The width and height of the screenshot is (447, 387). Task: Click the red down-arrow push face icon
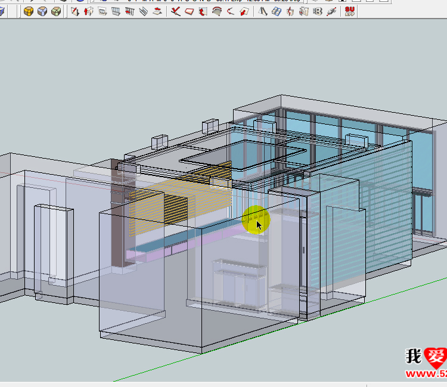click(x=244, y=12)
